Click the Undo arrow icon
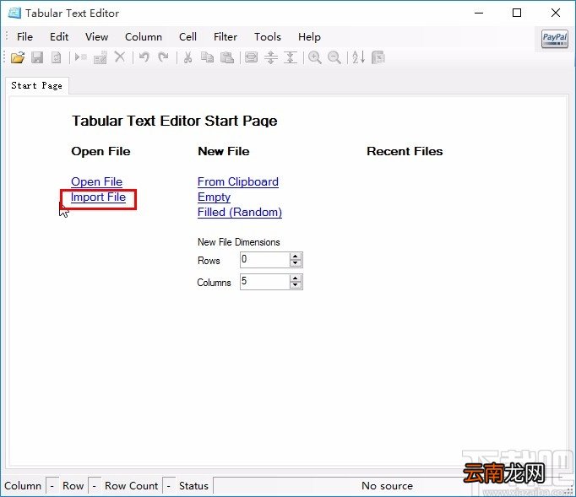Screen dimensions: 576x497 tap(144, 57)
